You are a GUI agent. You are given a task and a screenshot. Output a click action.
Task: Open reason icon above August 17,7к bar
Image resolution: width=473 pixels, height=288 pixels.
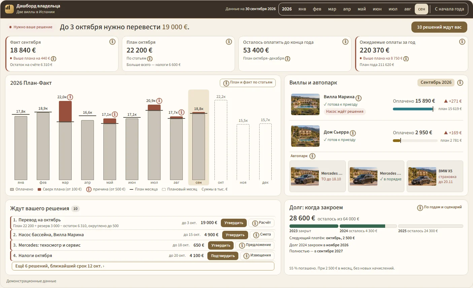pyautogui.click(x=181, y=112)
